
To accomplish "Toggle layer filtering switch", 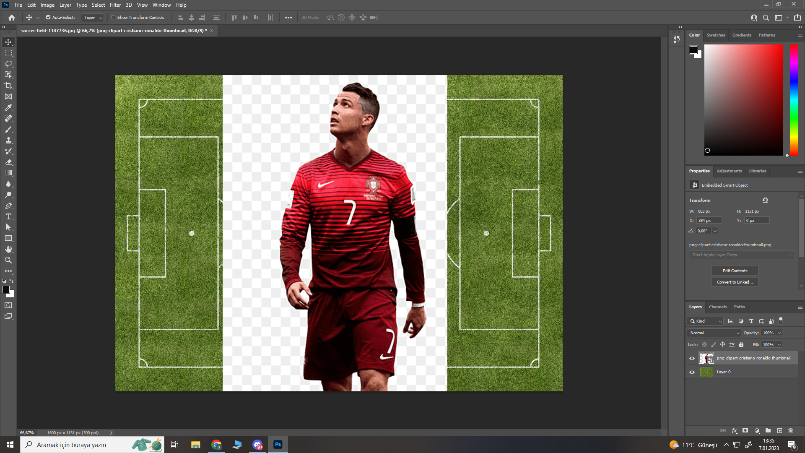I will pyautogui.click(x=781, y=320).
